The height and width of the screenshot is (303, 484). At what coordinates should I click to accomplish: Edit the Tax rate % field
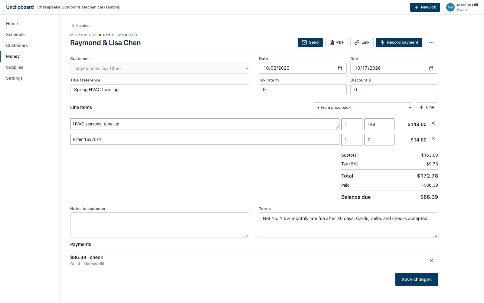(x=303, y=90)
